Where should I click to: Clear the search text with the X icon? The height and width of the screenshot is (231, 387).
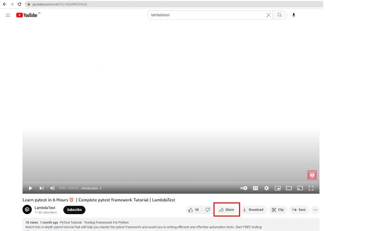tap(268, 15)
